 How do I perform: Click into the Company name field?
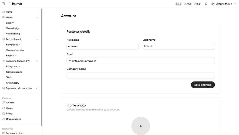[141, 76]
